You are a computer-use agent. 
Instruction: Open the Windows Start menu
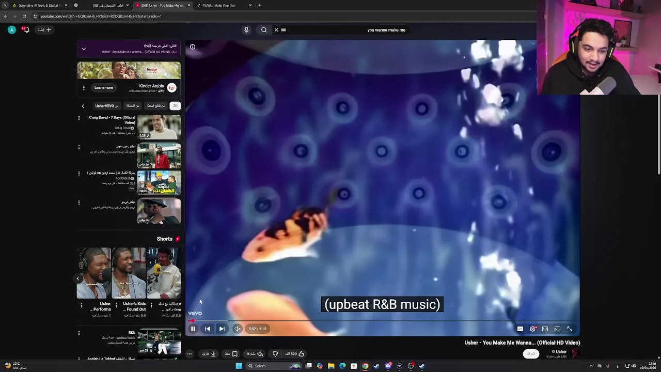[x=239, y=366]
